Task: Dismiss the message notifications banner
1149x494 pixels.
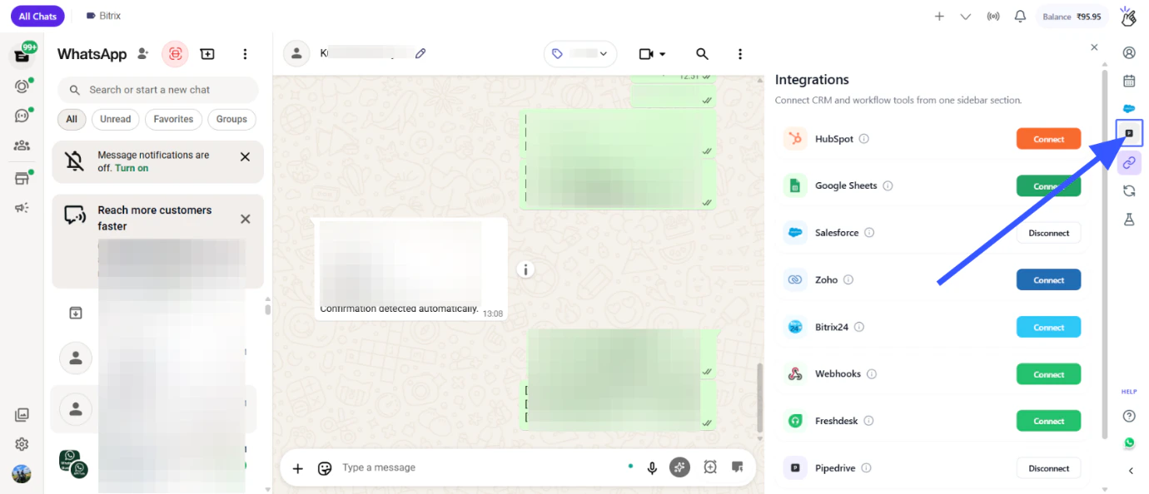Action: (x=245, y=156)
